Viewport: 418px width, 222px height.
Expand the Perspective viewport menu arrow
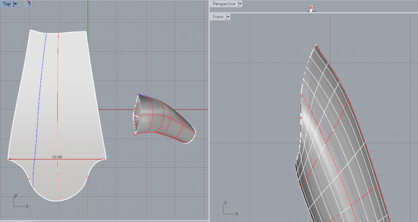pyautogui.click(x=240, y=4)
